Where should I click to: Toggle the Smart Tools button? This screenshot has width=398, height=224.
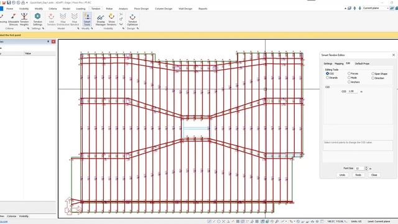coord(87,19)
